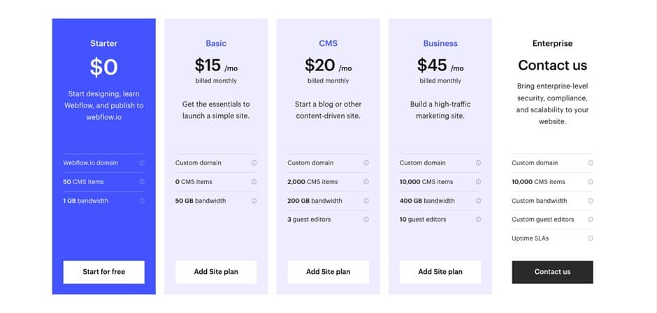
Task: Add Site plan under Basic tier
Action: tap(216, 272)
